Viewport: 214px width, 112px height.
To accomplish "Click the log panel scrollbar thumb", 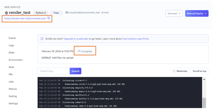I will [x=204, y=103].
